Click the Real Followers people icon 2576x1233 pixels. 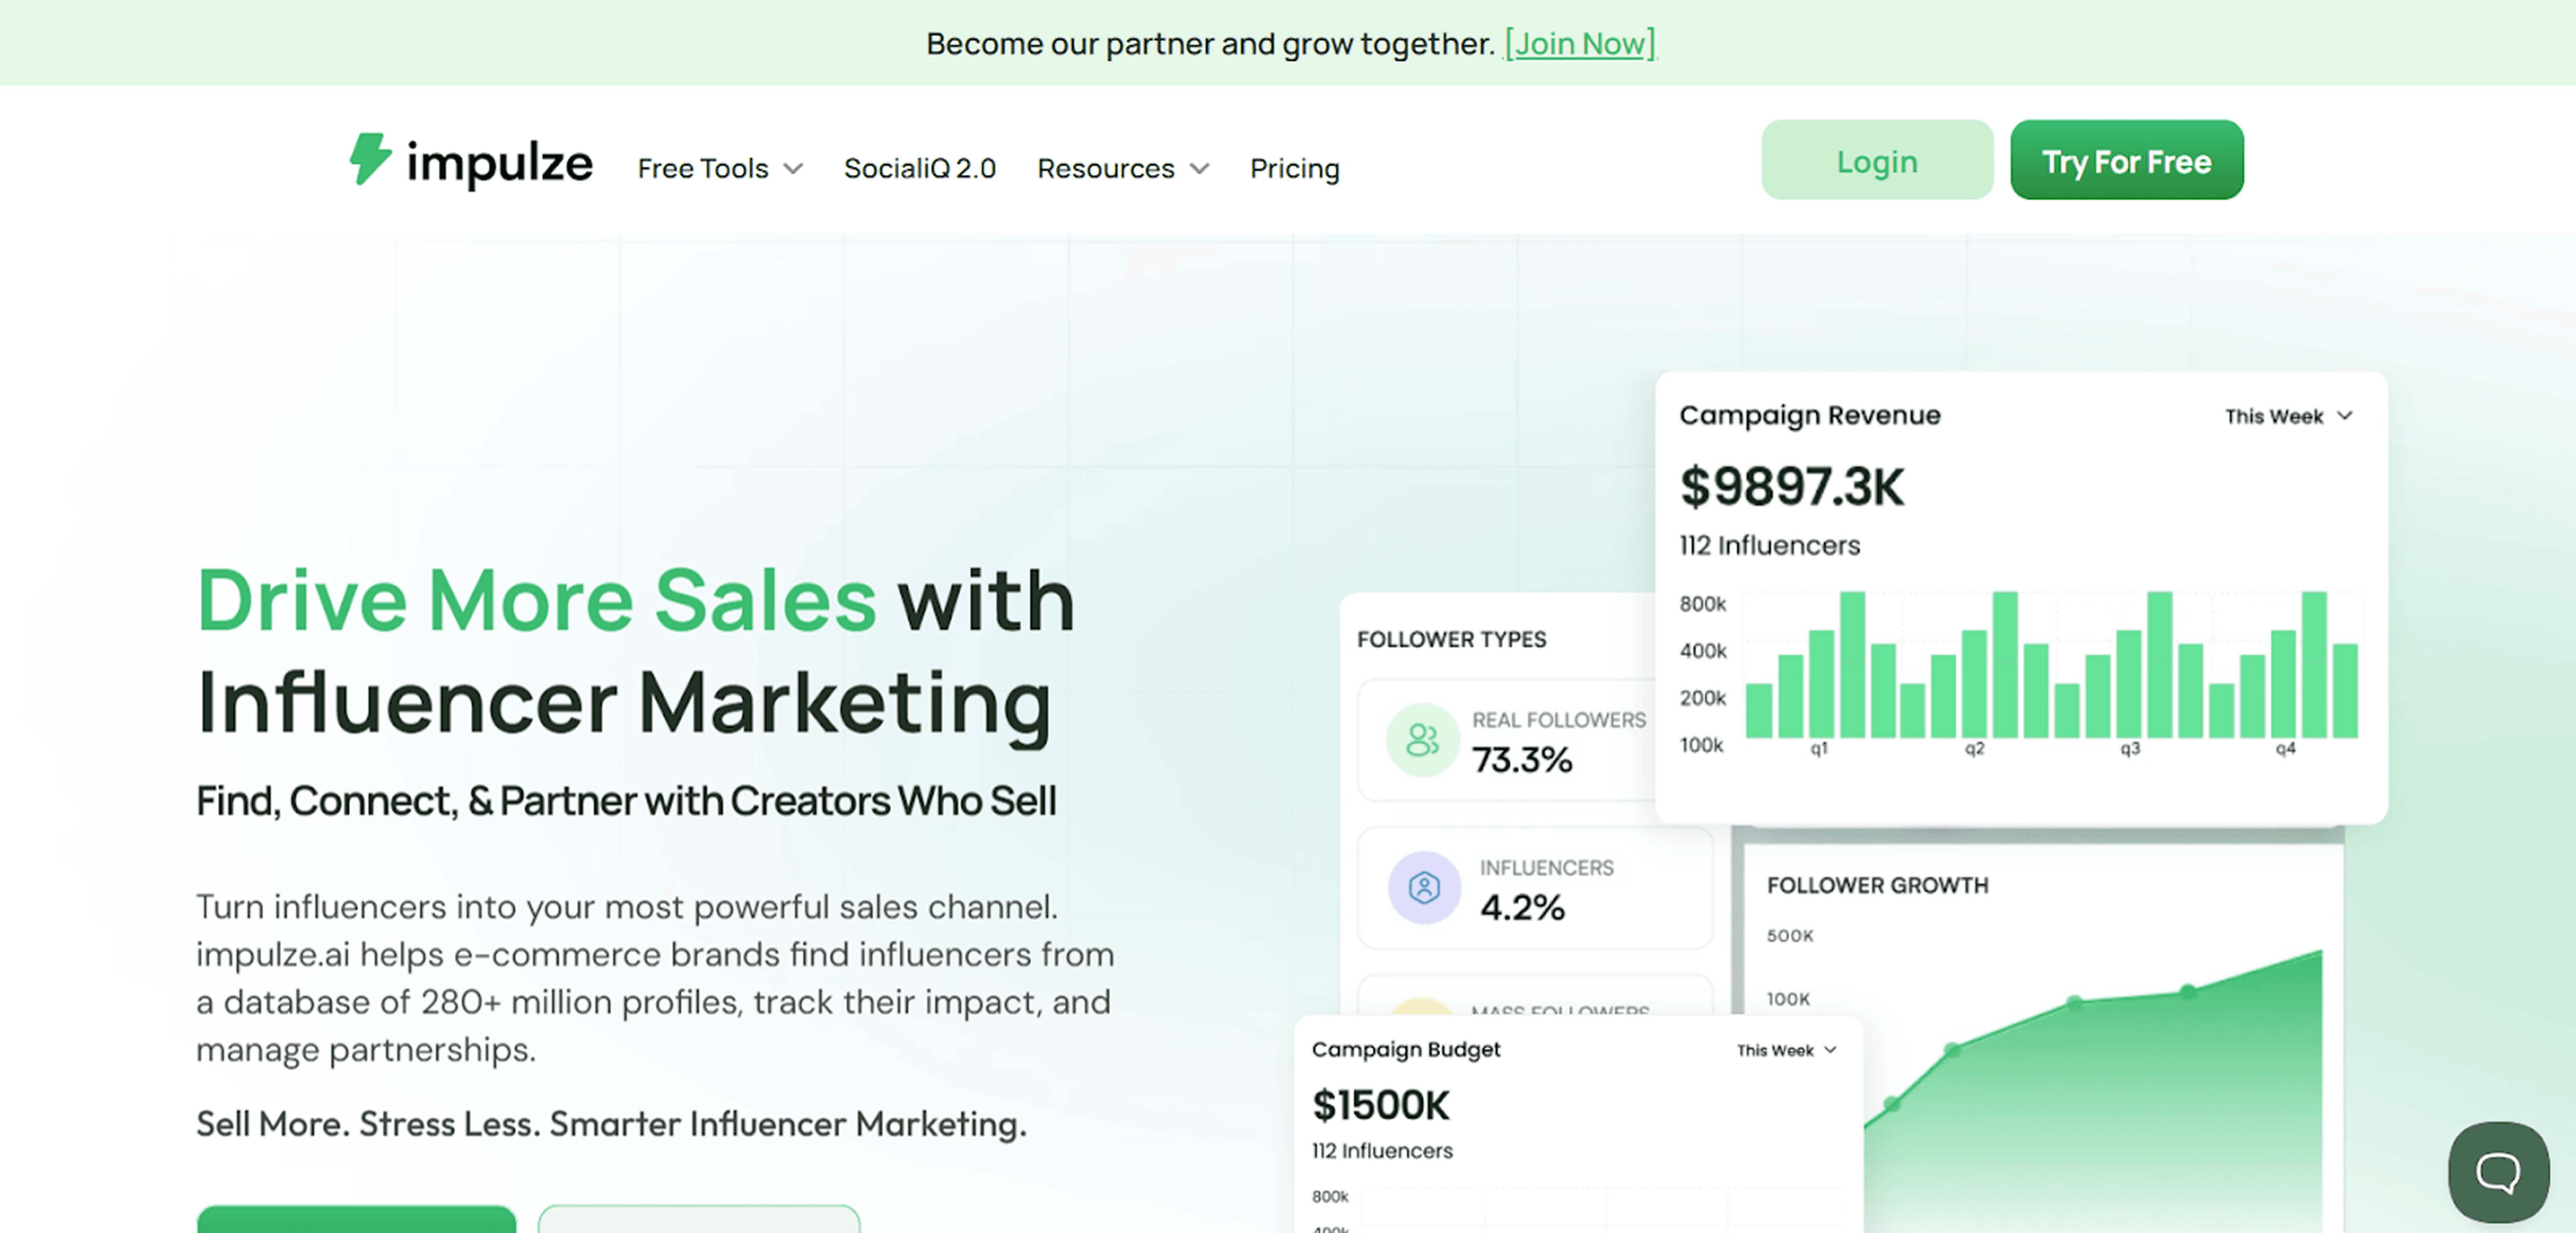(1422, 740)
